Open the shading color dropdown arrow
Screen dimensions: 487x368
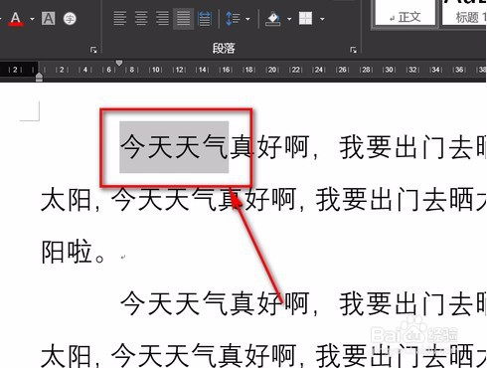(x=289, y=19)
